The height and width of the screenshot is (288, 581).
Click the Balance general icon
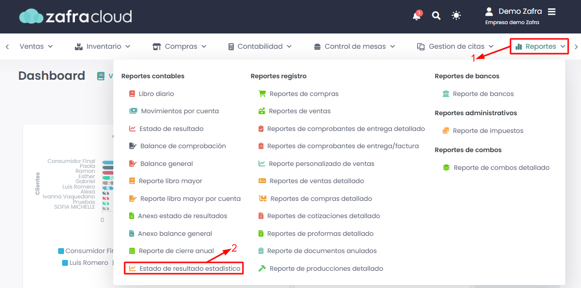[133, 163]
